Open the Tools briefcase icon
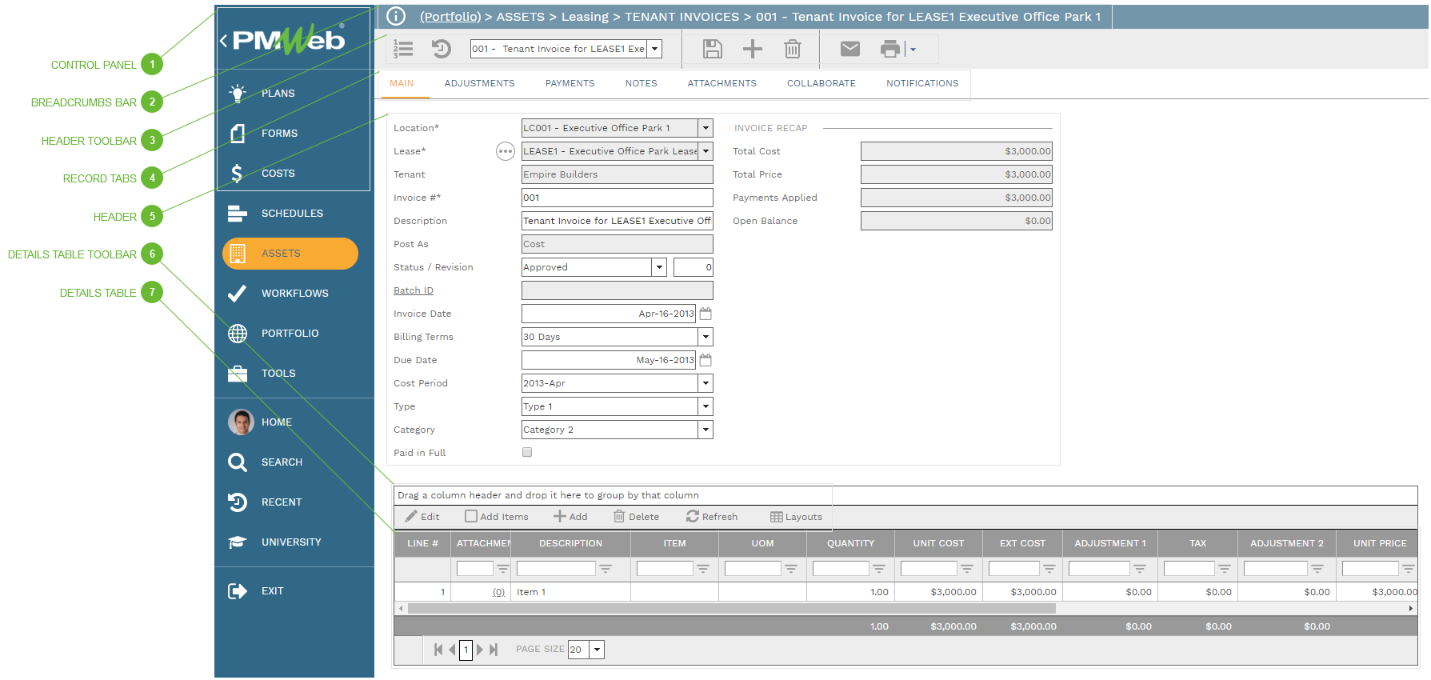 coord(238,374)
